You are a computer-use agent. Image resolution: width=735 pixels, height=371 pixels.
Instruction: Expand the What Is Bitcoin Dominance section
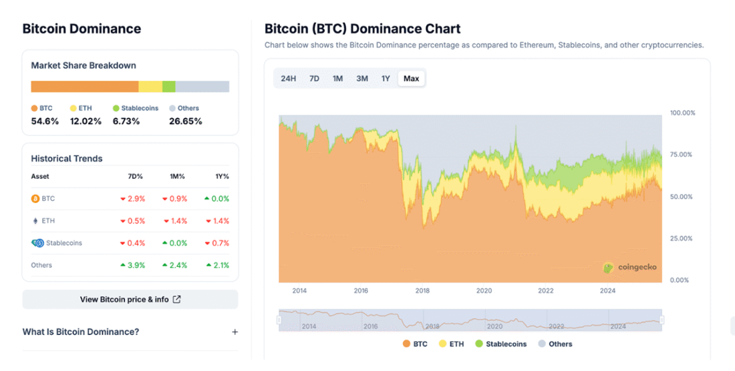click(x=235, y=332)
